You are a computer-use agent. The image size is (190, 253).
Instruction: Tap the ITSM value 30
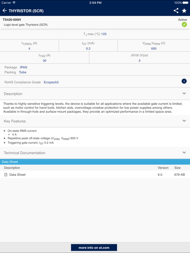(45, 61)
